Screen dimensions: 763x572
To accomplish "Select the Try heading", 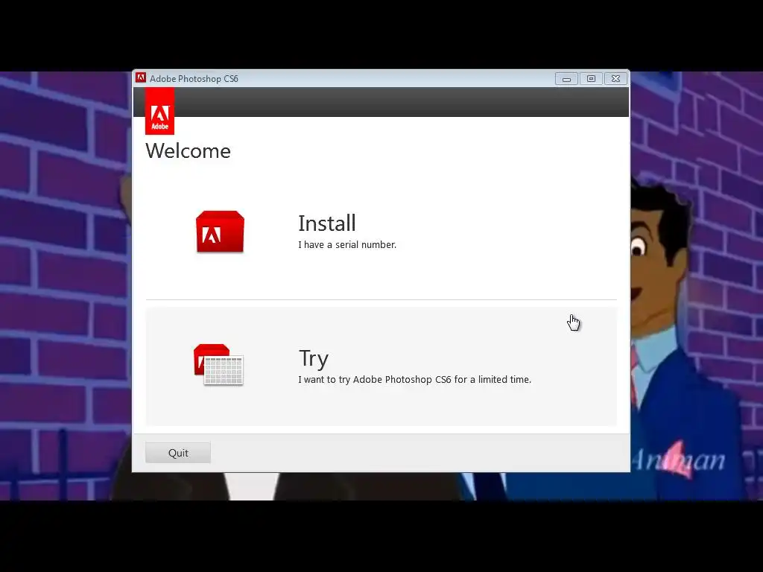I will (x=314, y=358).
